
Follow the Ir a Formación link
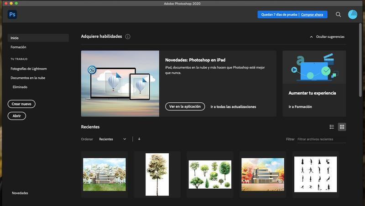(300, 107)
